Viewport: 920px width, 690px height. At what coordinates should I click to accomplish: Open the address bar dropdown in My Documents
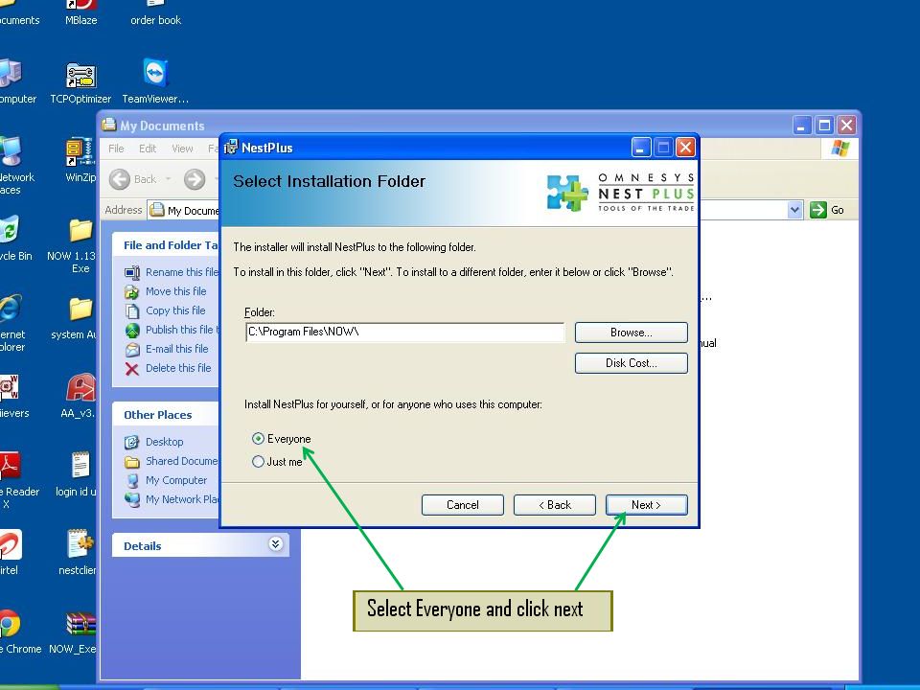(x=794, y=210)
